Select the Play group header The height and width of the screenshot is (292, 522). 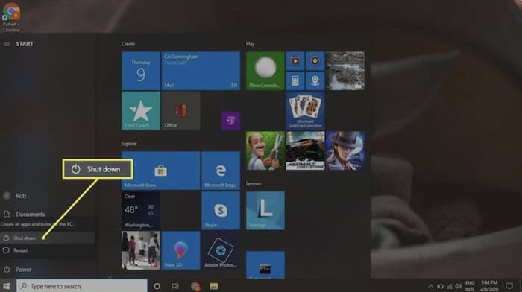pyautogui.click(x=250, y=44)
